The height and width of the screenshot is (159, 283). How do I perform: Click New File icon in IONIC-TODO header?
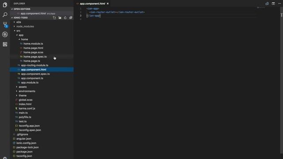point(54,18)
